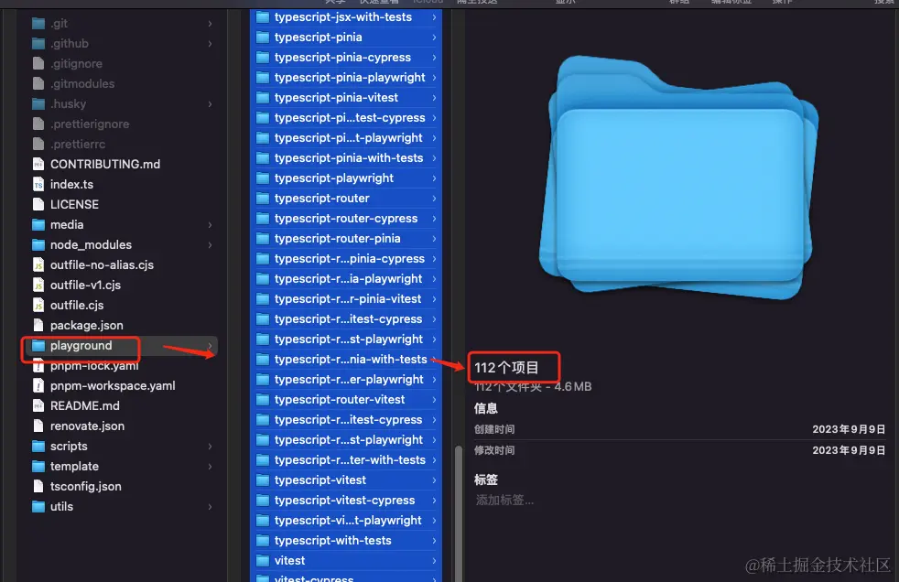Click the outfile.cjs file icon
The width and height of the screenshot is (899, 582).
38,305
